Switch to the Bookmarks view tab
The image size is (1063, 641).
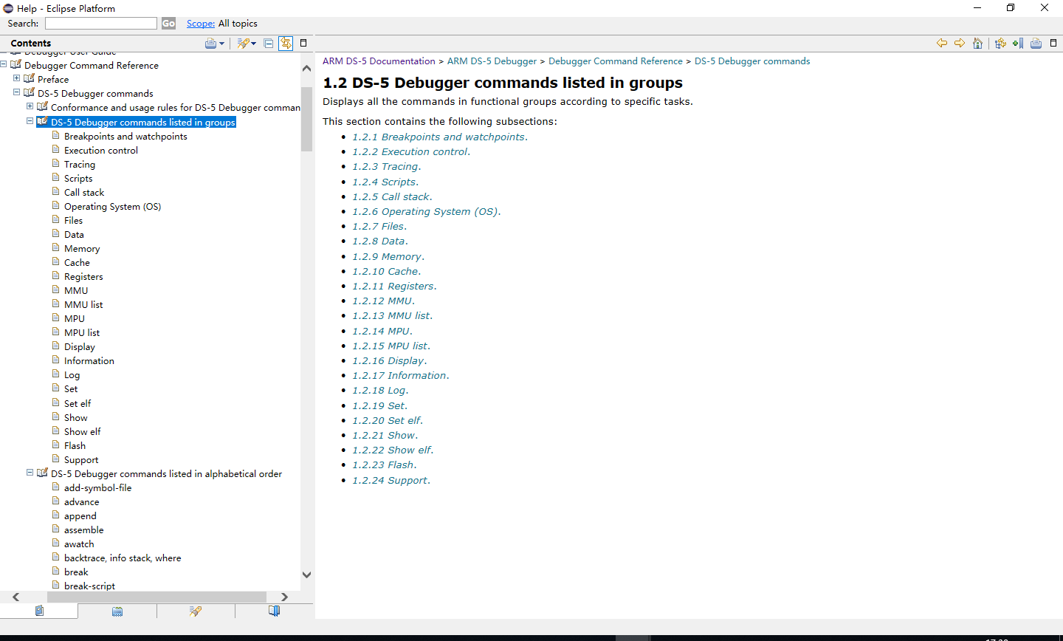(x=274, y=611)
